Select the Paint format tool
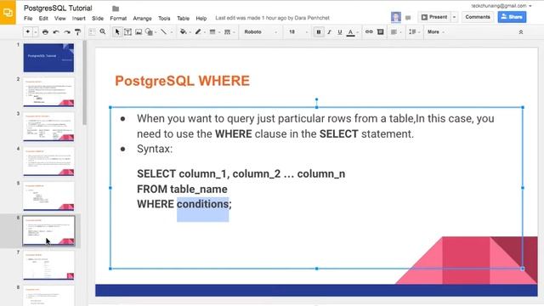The width and height of the screenshot is (544, 306). click(77, 32)
